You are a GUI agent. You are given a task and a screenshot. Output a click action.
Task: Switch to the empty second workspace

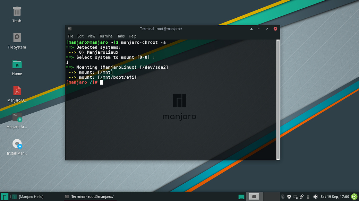(271, 196)
